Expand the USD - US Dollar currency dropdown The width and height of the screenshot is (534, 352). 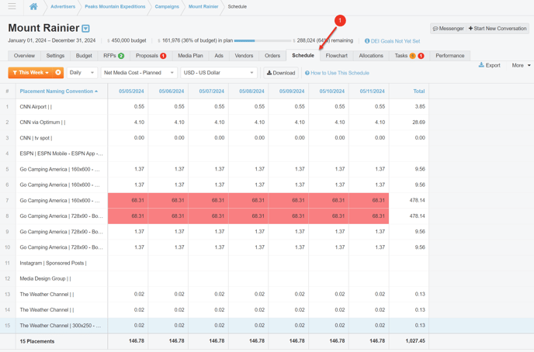(219, 73)
